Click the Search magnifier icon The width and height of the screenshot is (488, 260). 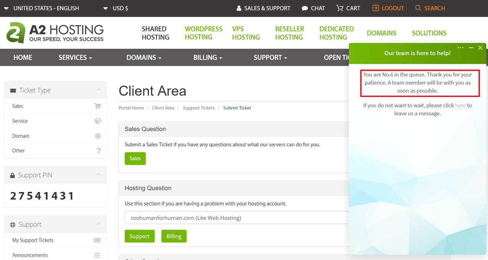pyautogui.click(x=418, y=8)
